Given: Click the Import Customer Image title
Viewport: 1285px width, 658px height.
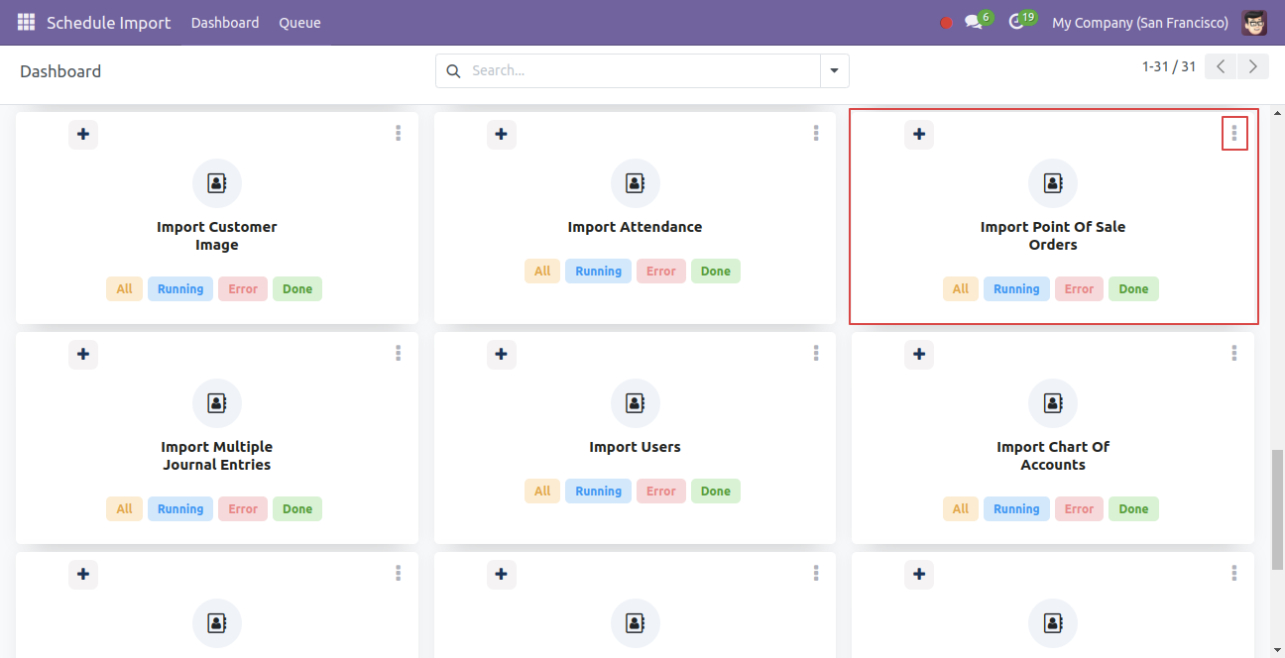Looking at the screenshot, I should pos(217,236).
